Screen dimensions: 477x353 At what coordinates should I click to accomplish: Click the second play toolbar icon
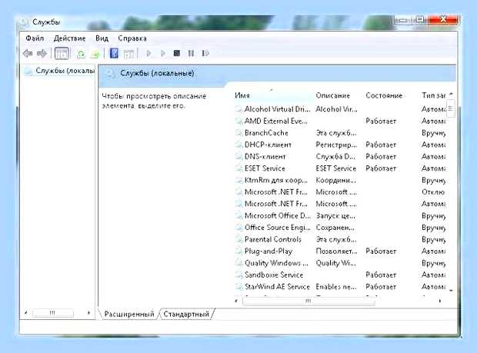(163, 54)
